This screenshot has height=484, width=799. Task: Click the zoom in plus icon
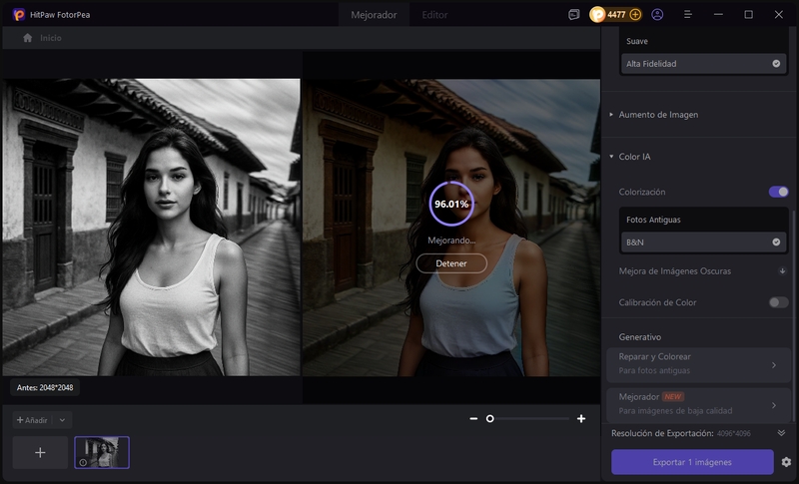(x=581, y=419)
